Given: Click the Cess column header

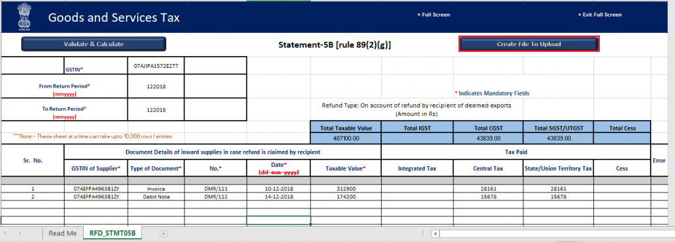Looking at the screenshot, I should (x=622, y=168).
